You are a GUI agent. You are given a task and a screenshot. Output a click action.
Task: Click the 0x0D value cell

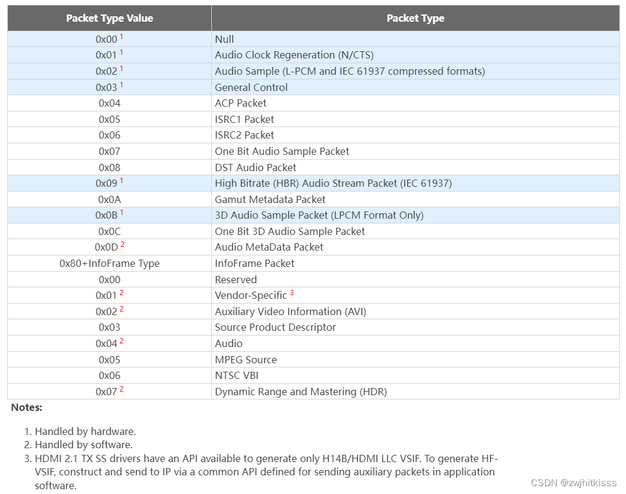click(110, 246)
